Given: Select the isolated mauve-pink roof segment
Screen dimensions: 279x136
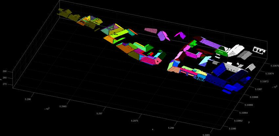Looking at the screenshot, I should coord(151,31).
